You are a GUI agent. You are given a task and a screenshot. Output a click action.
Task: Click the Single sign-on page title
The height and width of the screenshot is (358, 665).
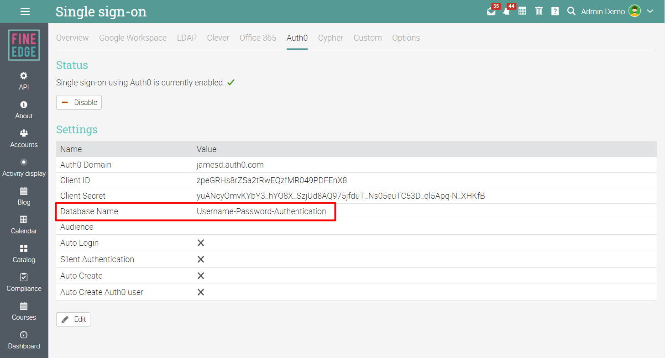click(101, 11)
